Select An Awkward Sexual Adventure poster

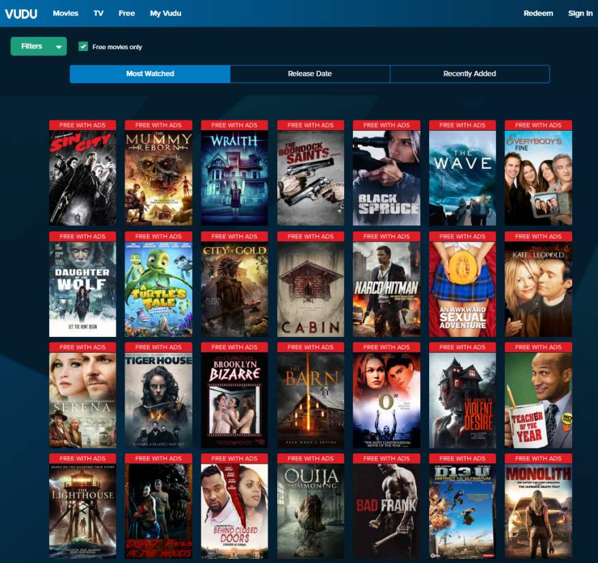click(462, 284)
